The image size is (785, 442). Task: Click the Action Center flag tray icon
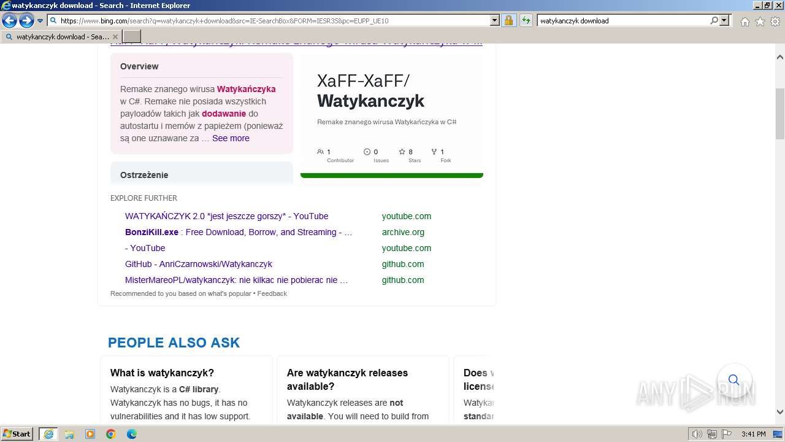pos(726,434)
